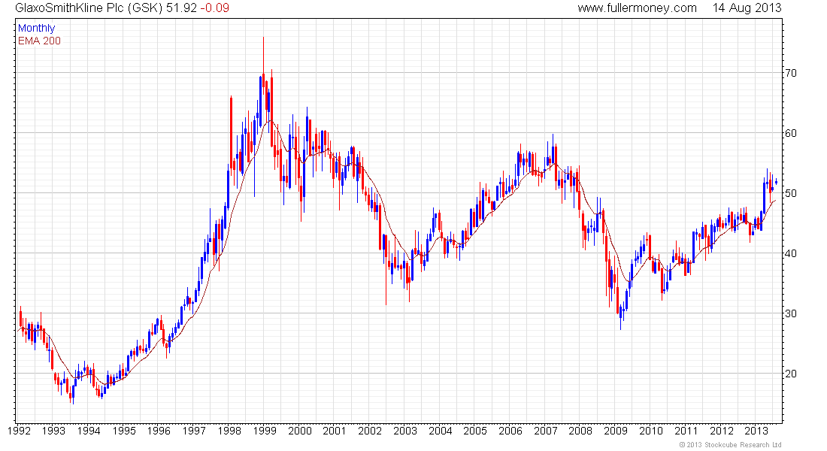This screenshot has width=827, height=451.
Task: Click the 2001 year axis label
Action: pos(335,431)
